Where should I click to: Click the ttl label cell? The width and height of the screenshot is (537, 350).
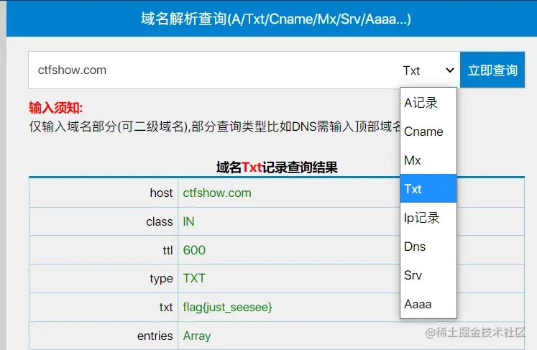104,250
